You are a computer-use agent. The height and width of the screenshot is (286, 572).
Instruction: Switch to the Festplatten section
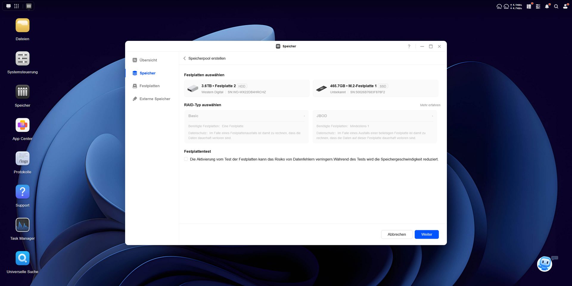click(x=149, y=86)
